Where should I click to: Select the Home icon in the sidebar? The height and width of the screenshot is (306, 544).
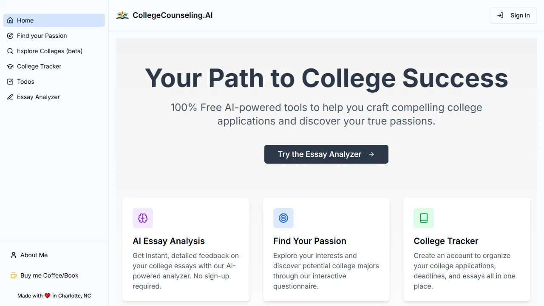(10, 20)
